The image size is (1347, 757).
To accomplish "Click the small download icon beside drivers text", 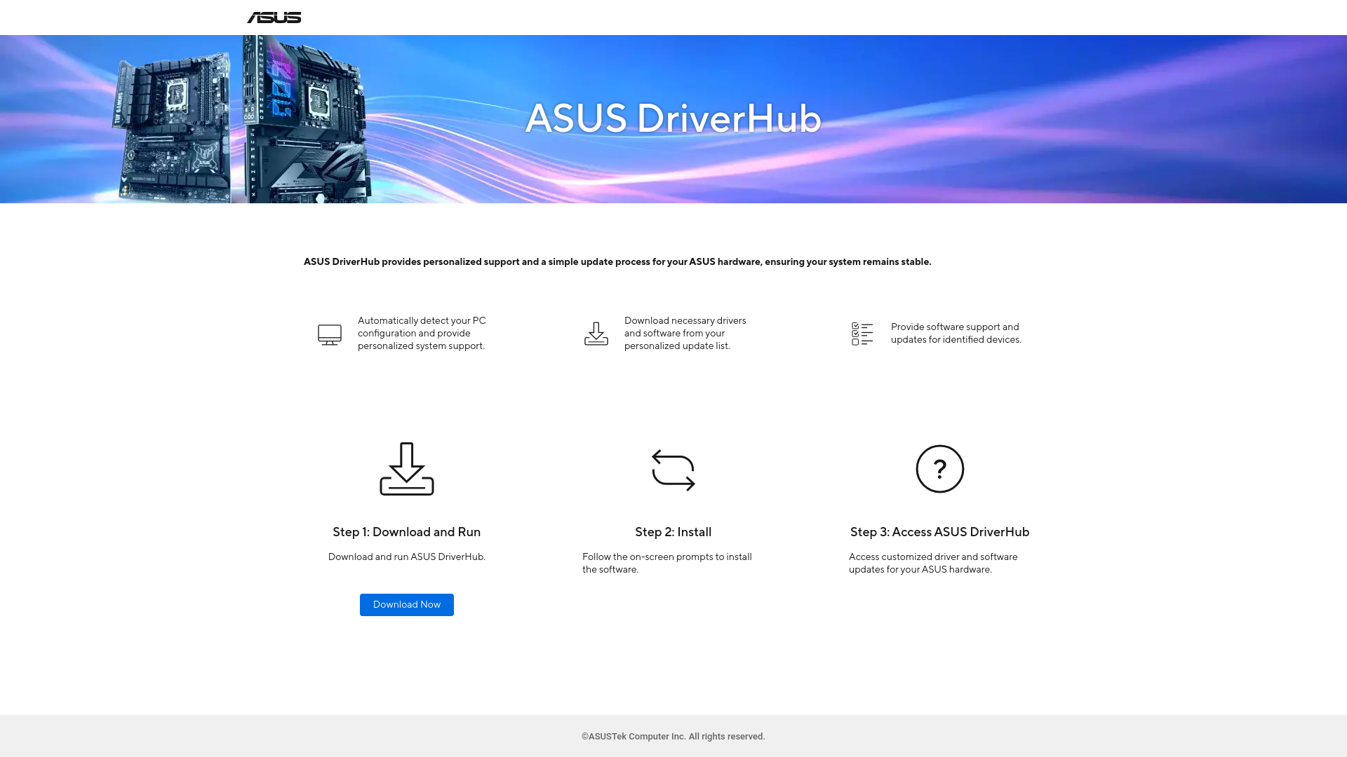I will coord(596,334).
